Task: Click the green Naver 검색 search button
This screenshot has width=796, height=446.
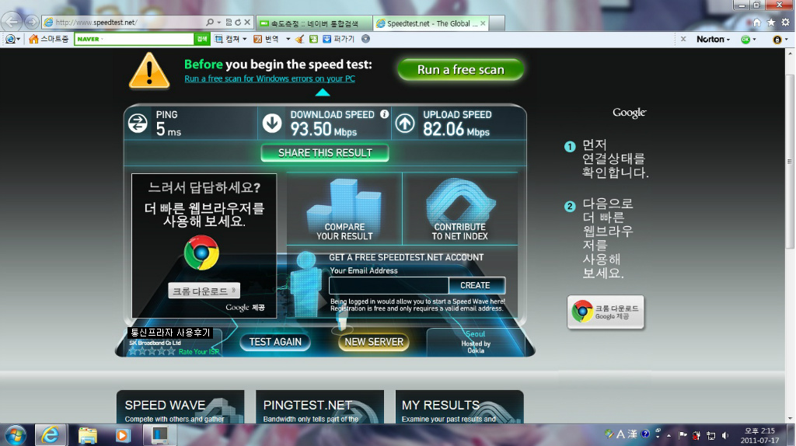Action: click(x=202, y=39)
